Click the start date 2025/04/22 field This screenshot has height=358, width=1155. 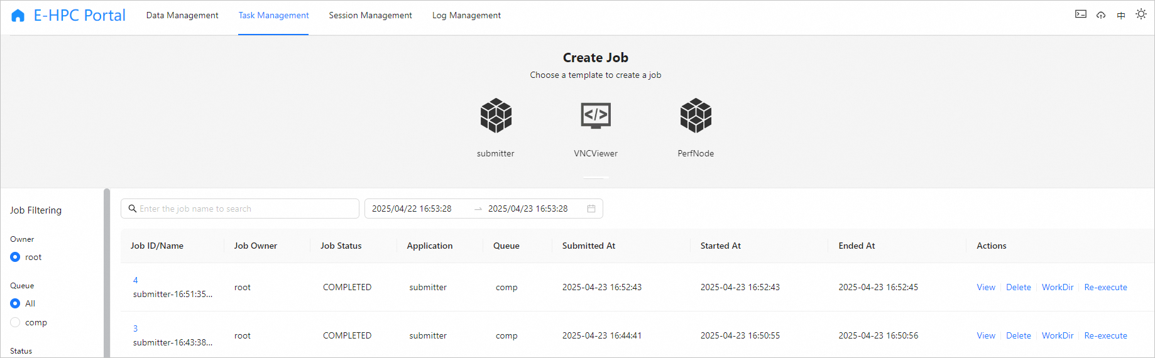pyautogui.click(x=412, y=209)
